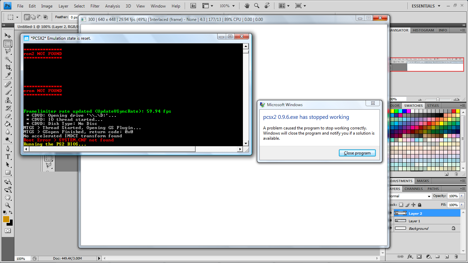Viewport: 468px width, 263px height.
Task: Switch to the Channels tab
Action: 414,189
